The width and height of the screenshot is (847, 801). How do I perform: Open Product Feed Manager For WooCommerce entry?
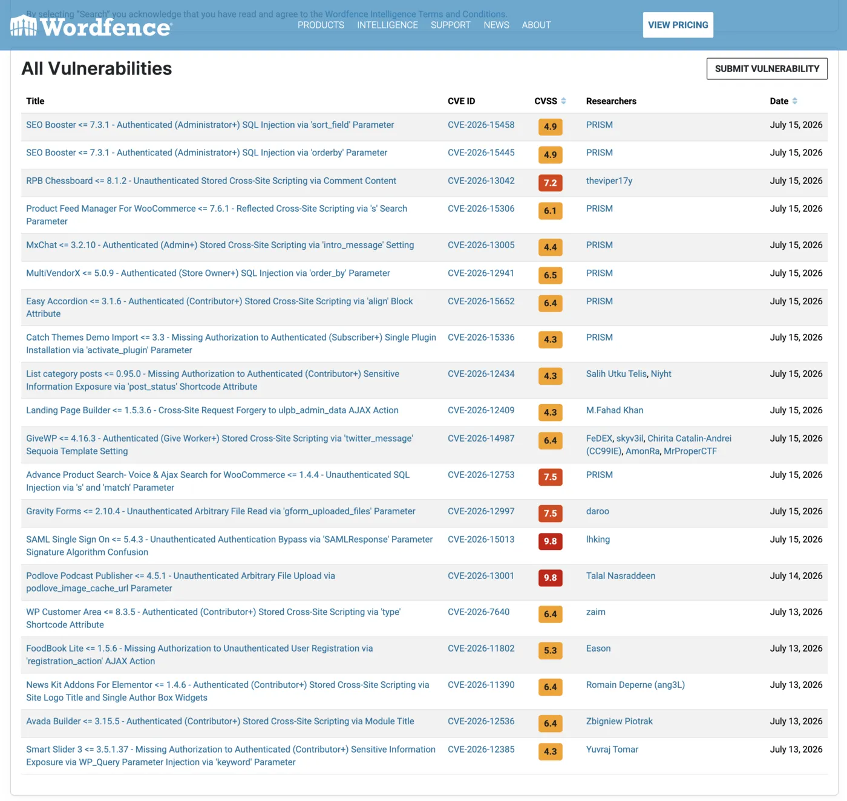[x=217, y=215]
